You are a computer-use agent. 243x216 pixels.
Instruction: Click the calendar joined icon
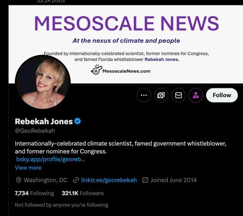(x=145, y=180)
